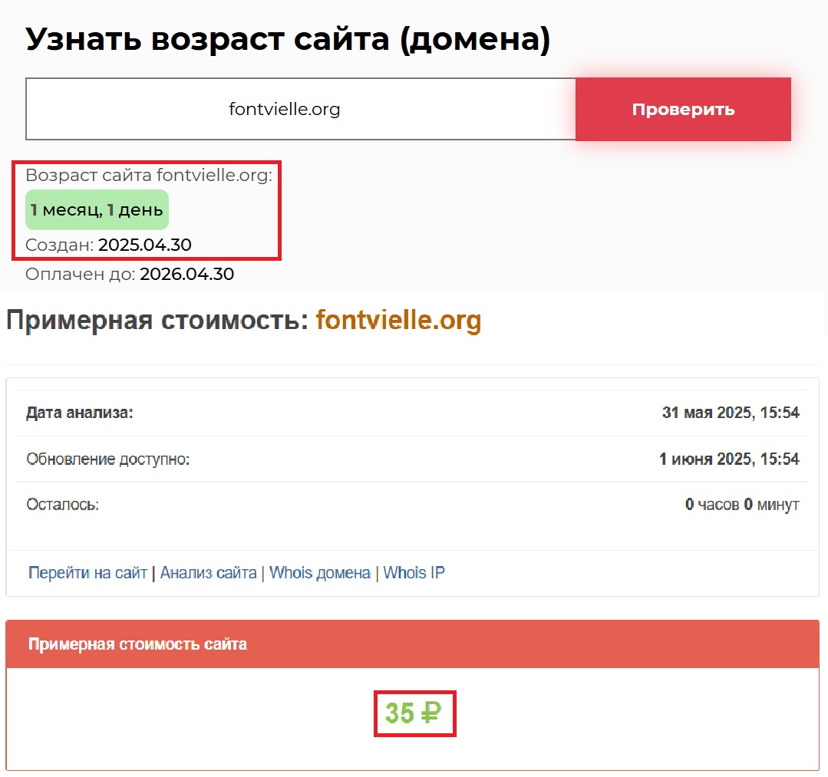Select the analysis date '31 мая 2025, 15:54'

[x=730, y=413]
